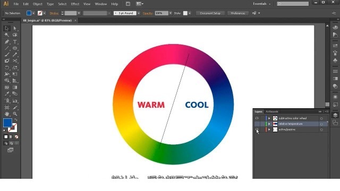Expand the subtractive color wheel layer
The width and height of the screenshot is (340, 191).
tap(269, 118)
